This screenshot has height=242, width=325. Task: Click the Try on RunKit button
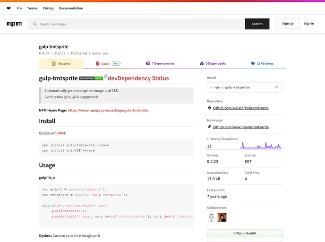tap(245, 233)
